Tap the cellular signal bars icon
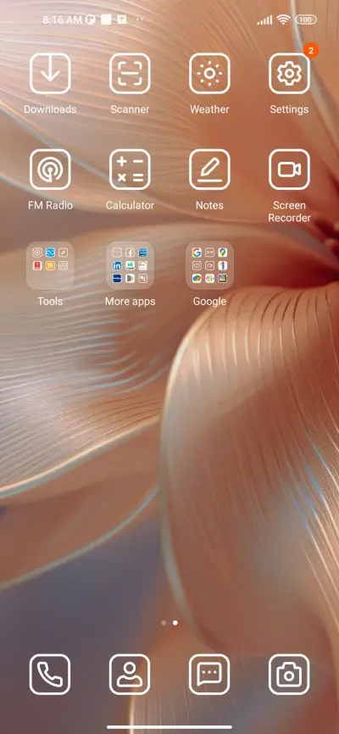 [x=264, y=20]
